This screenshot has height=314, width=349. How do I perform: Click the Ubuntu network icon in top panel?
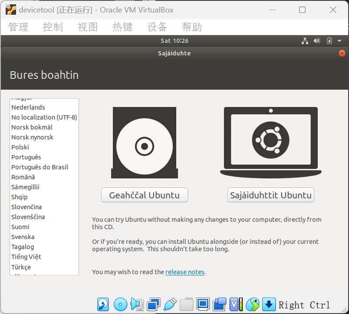305,41
